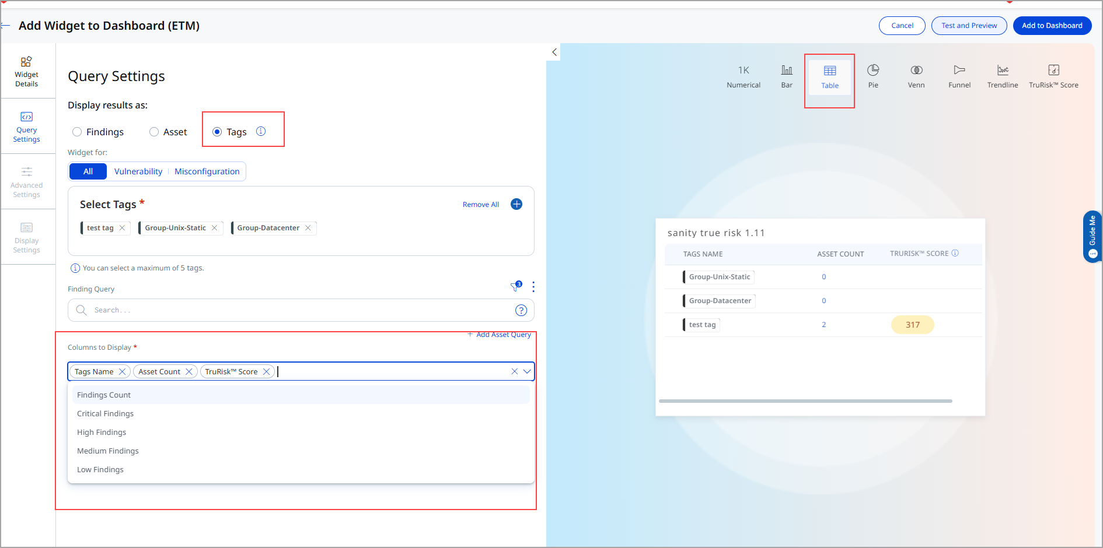Open Widget Details section
The image size is (1103, 548).
pyautogui.click(x=27, y=72)
